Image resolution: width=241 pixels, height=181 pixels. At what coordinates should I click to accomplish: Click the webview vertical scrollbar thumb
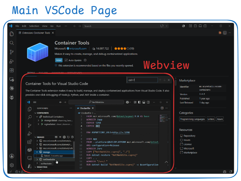(176, 82)
